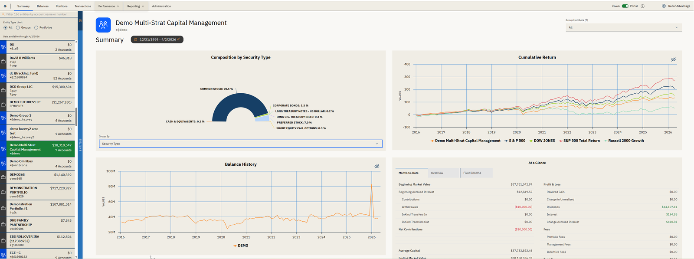Viewport: 694px width, 259px height.
Task: Click the user profile icon beside ReconAdvantage
Action: (664, 6)
